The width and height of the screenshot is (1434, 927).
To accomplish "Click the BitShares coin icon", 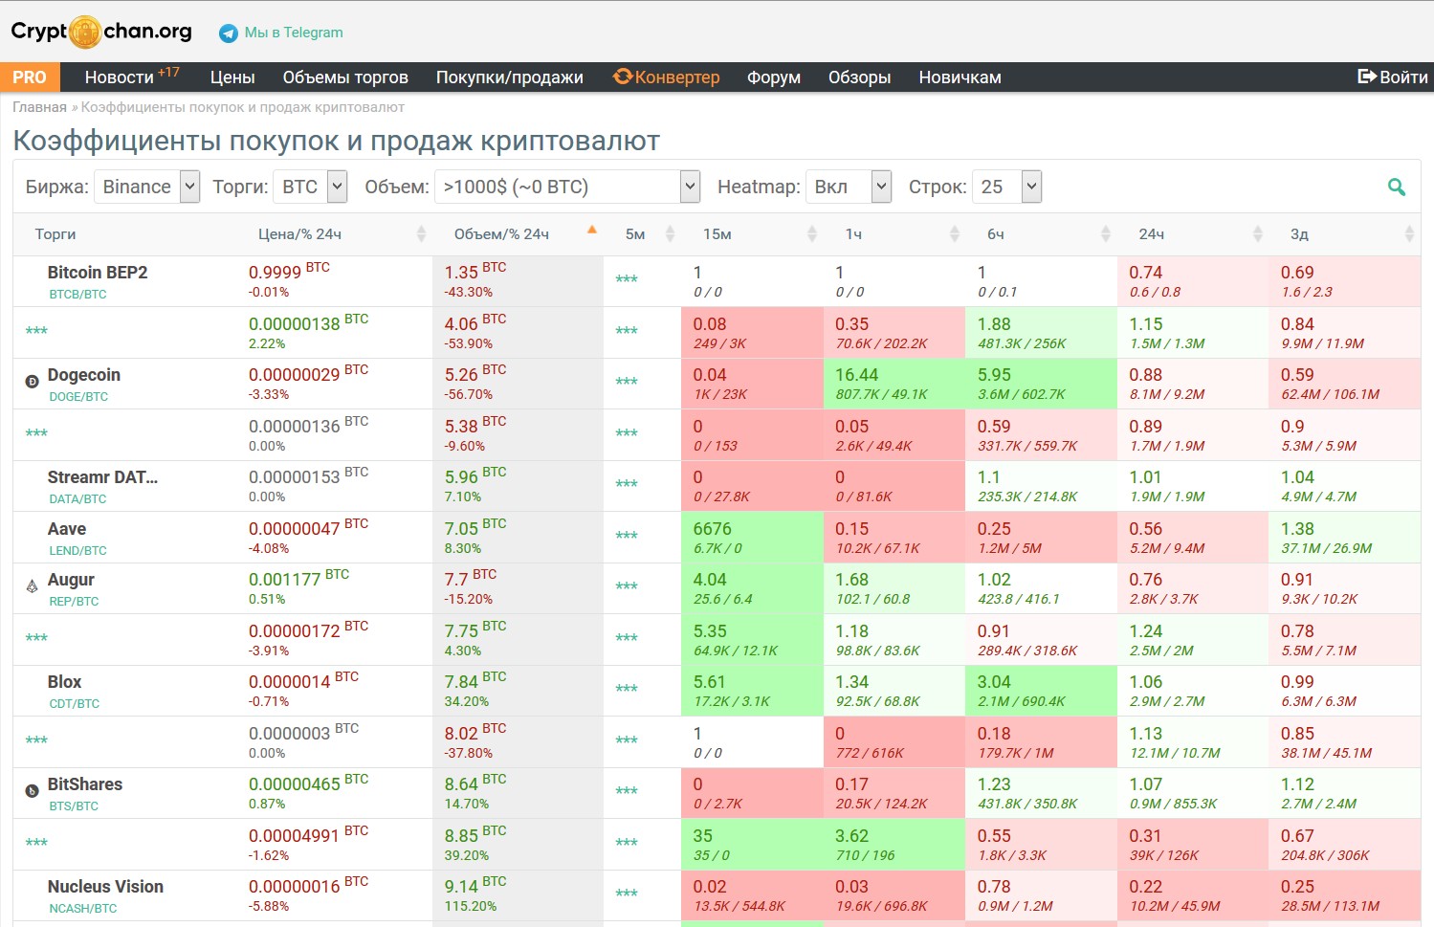I will point(32,790).
